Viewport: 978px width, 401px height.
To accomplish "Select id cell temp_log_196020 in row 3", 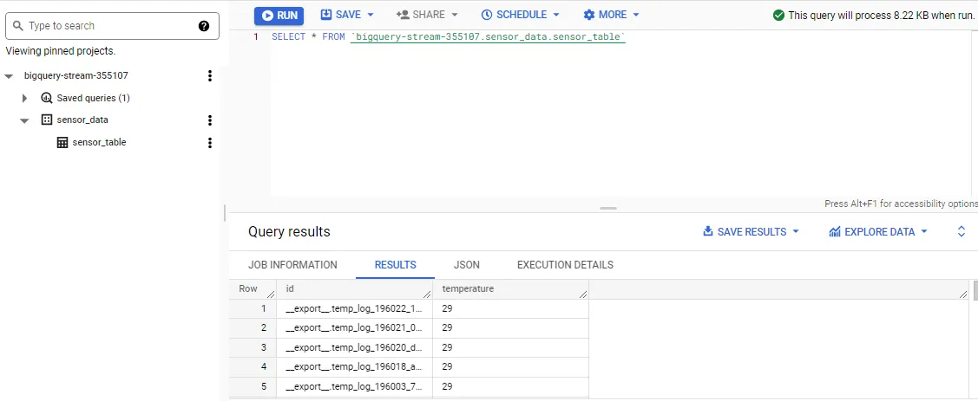I will coord(354,347).
